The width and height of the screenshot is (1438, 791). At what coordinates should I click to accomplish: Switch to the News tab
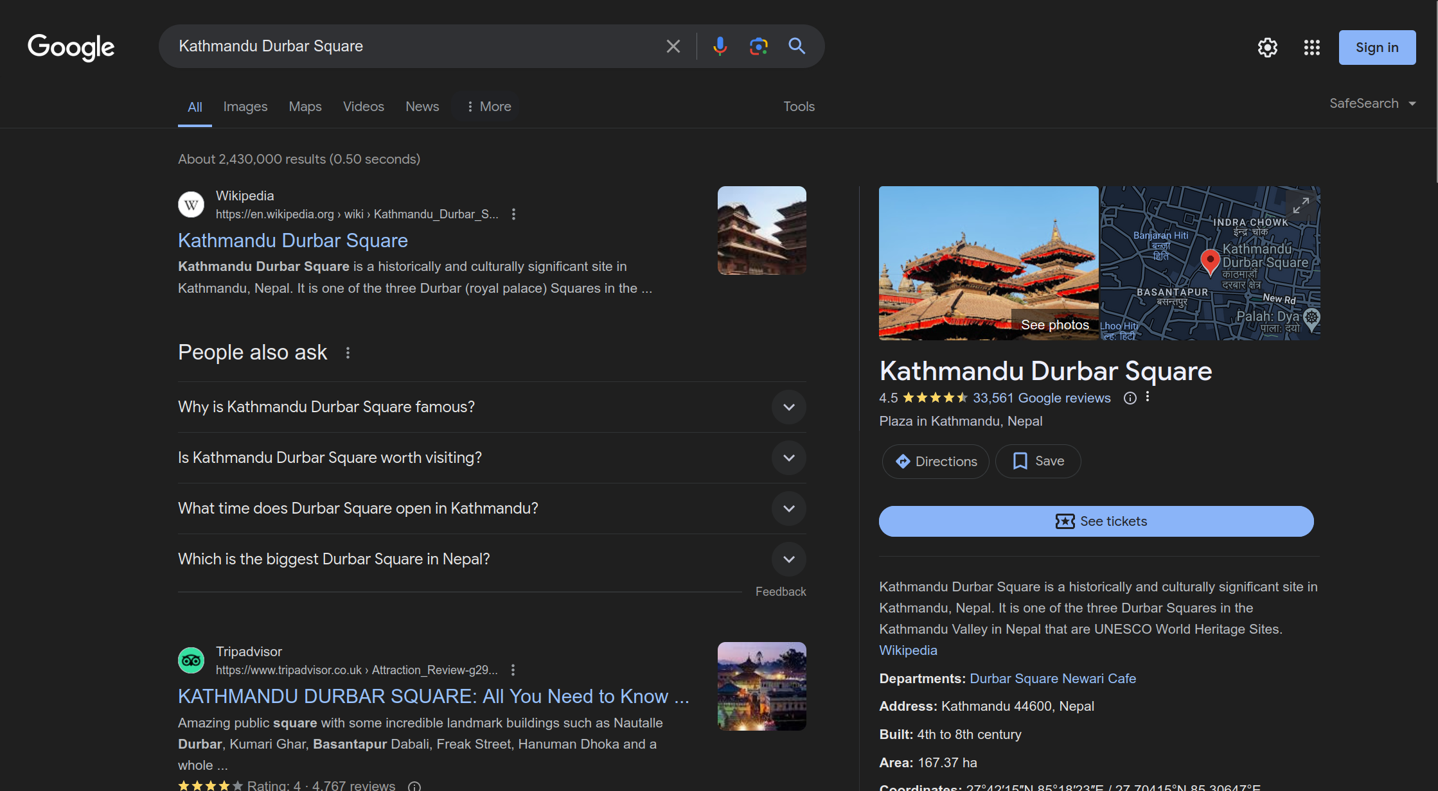click(422, 107)
